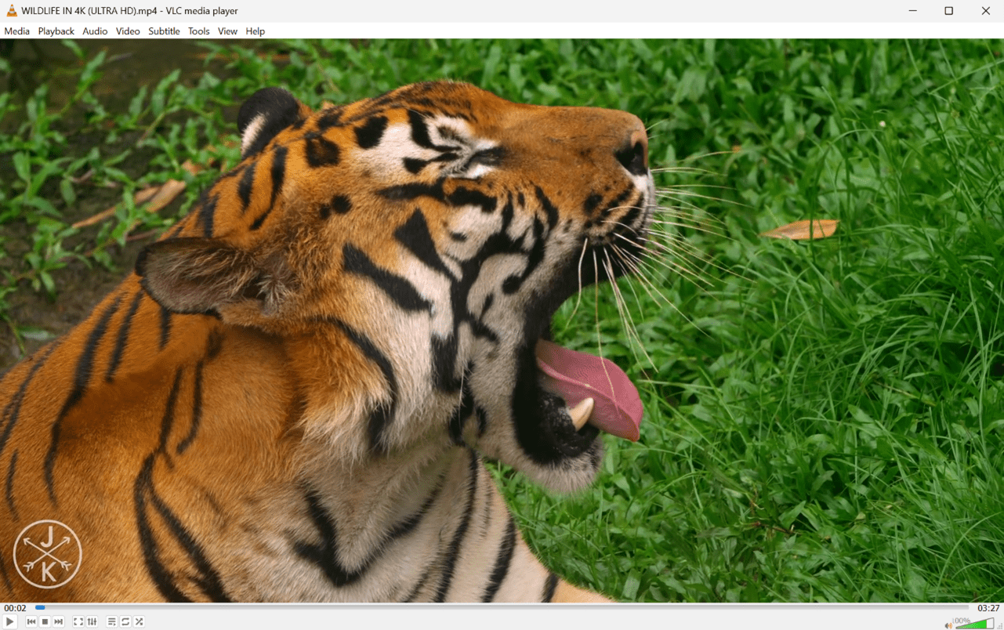Open the extended settings equalizer
Screen dimensions: 1004x630
[x=92, y=621]
